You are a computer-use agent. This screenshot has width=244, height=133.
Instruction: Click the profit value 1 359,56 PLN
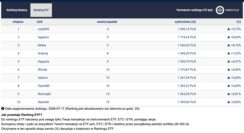pos(187,102)
